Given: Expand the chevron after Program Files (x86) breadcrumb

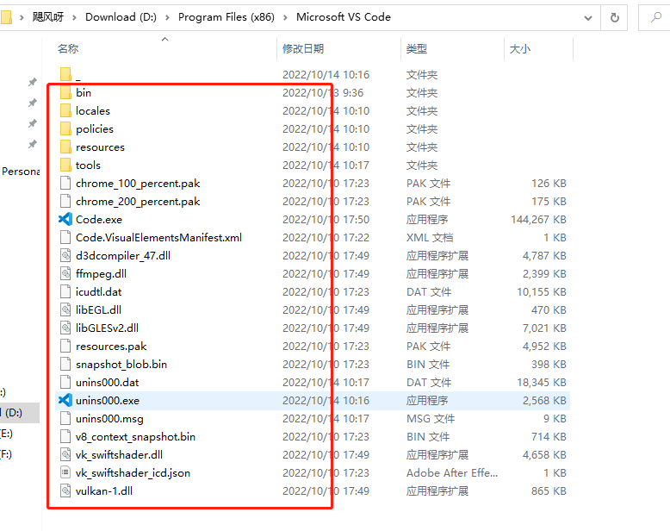Looking at the screenshot, I should (285, 17).
